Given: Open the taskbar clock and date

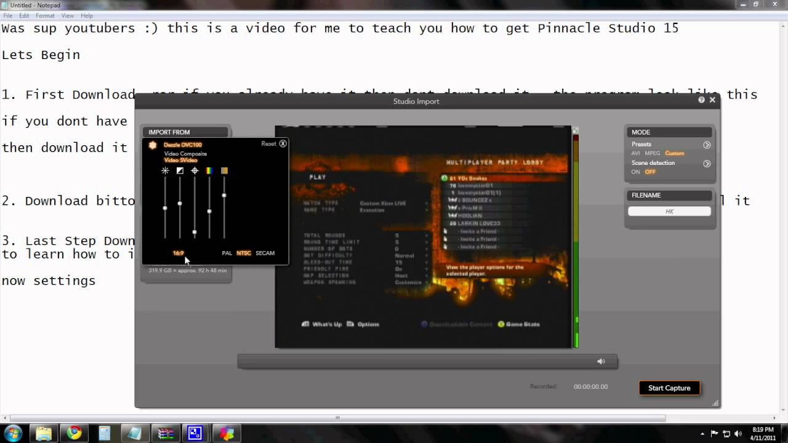Looking at the screenshot, I should pos(763,433).
